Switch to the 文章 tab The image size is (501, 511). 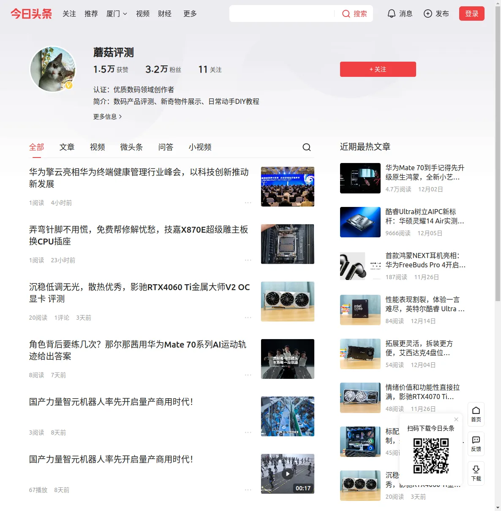click(x=67, y=147)
